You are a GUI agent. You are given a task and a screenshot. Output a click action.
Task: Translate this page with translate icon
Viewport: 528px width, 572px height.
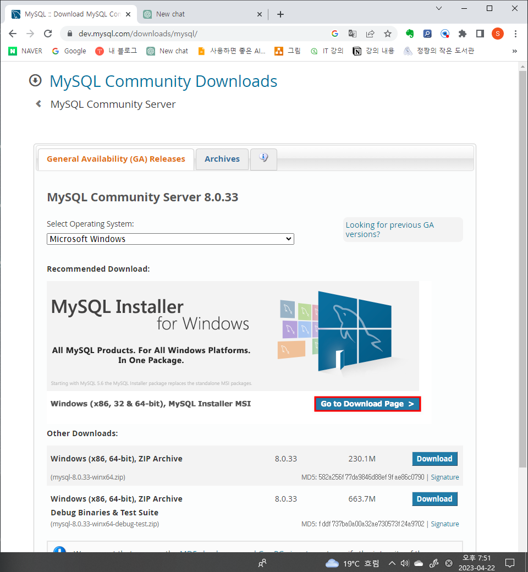point(352,34)
